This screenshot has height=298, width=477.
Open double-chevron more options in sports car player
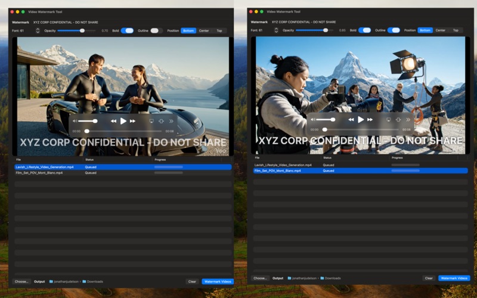[x=171, y=121]
